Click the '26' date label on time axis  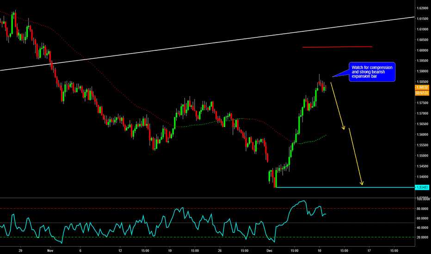(x=220, y=250)
